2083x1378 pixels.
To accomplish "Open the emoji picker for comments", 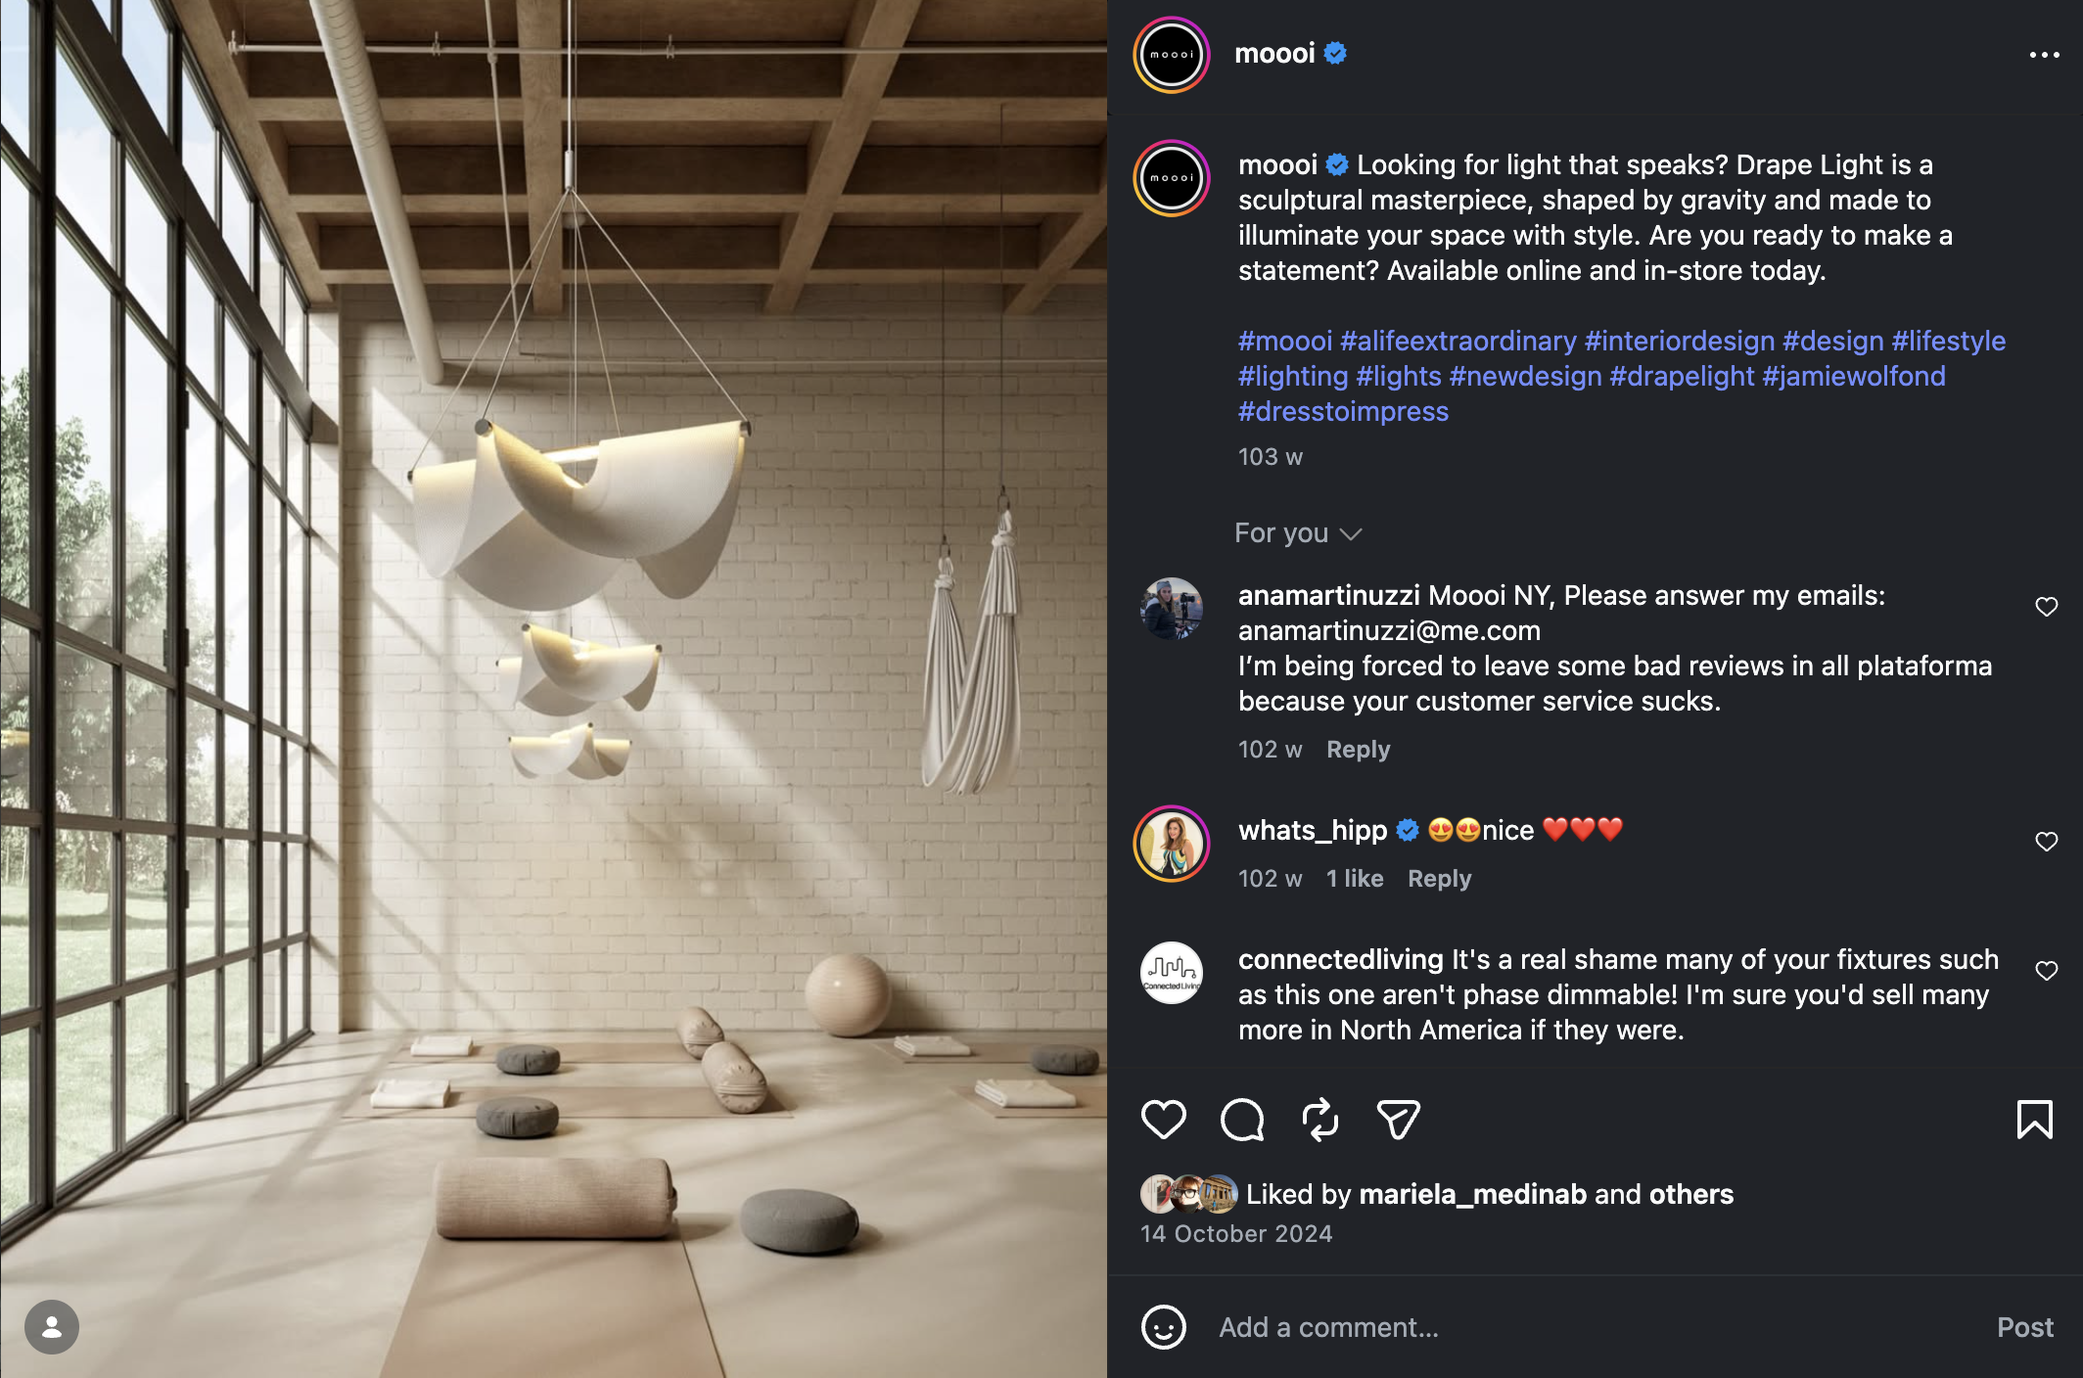I will pyautogui.click(x=1163, y=1327).
